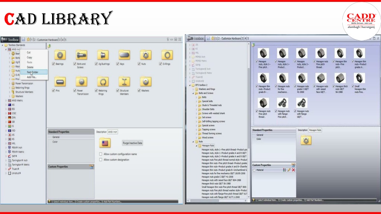Open O-Rings folder icon
This screenshot has height=214, width=381.
[167, 55]
